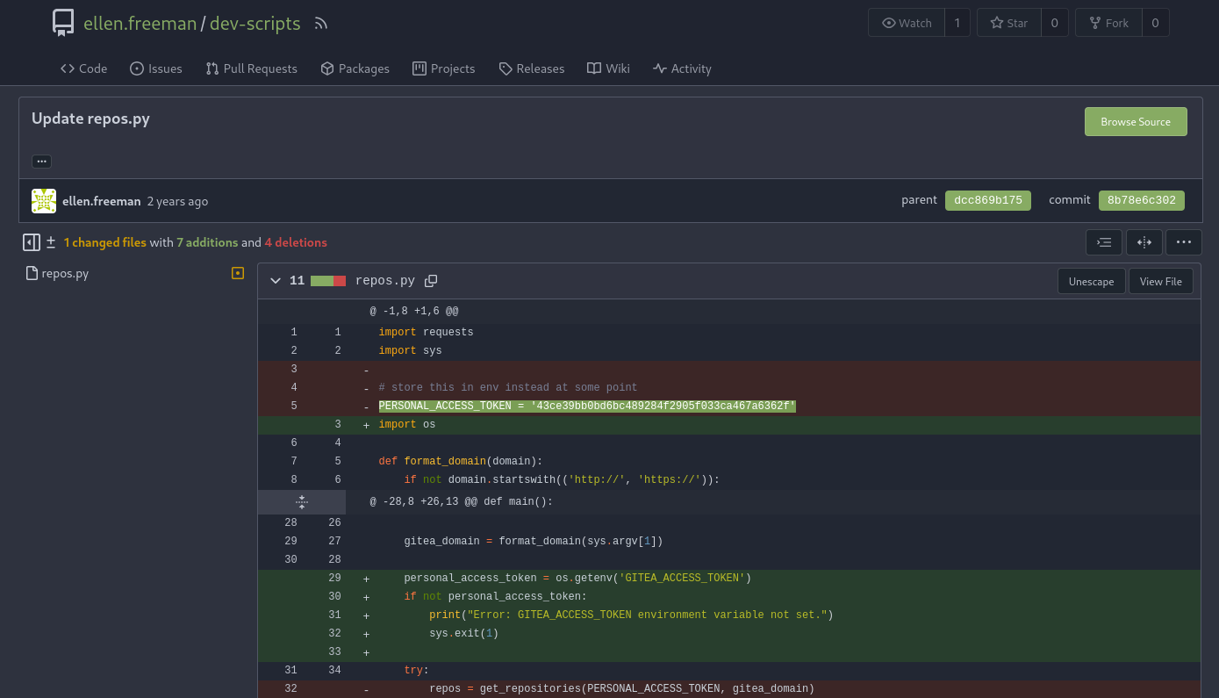Click the "1 changed files" text

pyautogui.click(x=104, y=242)
